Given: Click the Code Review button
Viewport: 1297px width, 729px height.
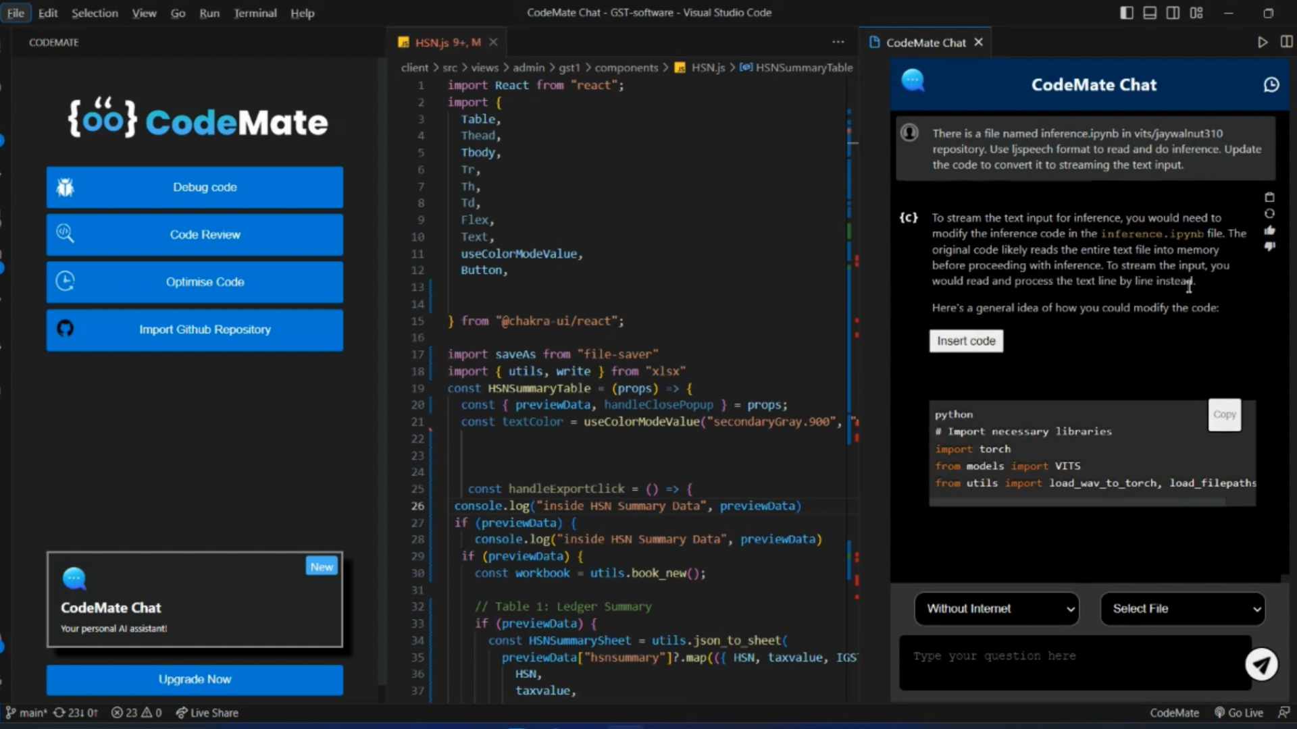Looking at the screenshot, I should pos(195,234).
